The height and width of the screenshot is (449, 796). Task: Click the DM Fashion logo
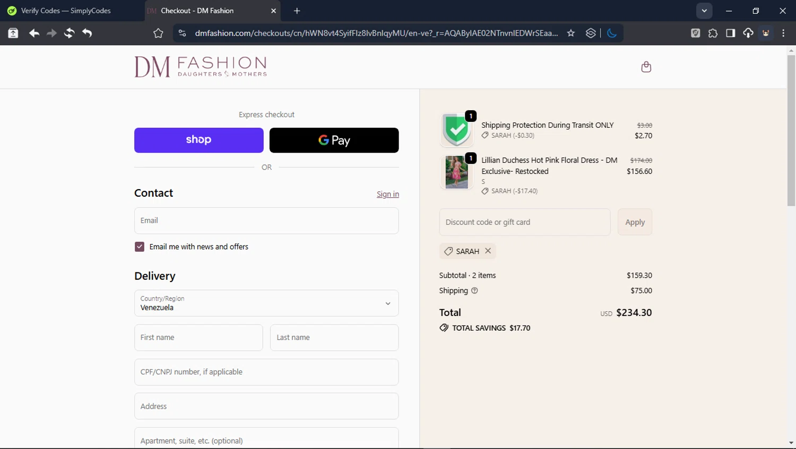pyautogui.click(x=201, y=67)
